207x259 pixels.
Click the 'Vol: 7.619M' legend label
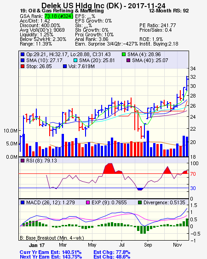81,66
